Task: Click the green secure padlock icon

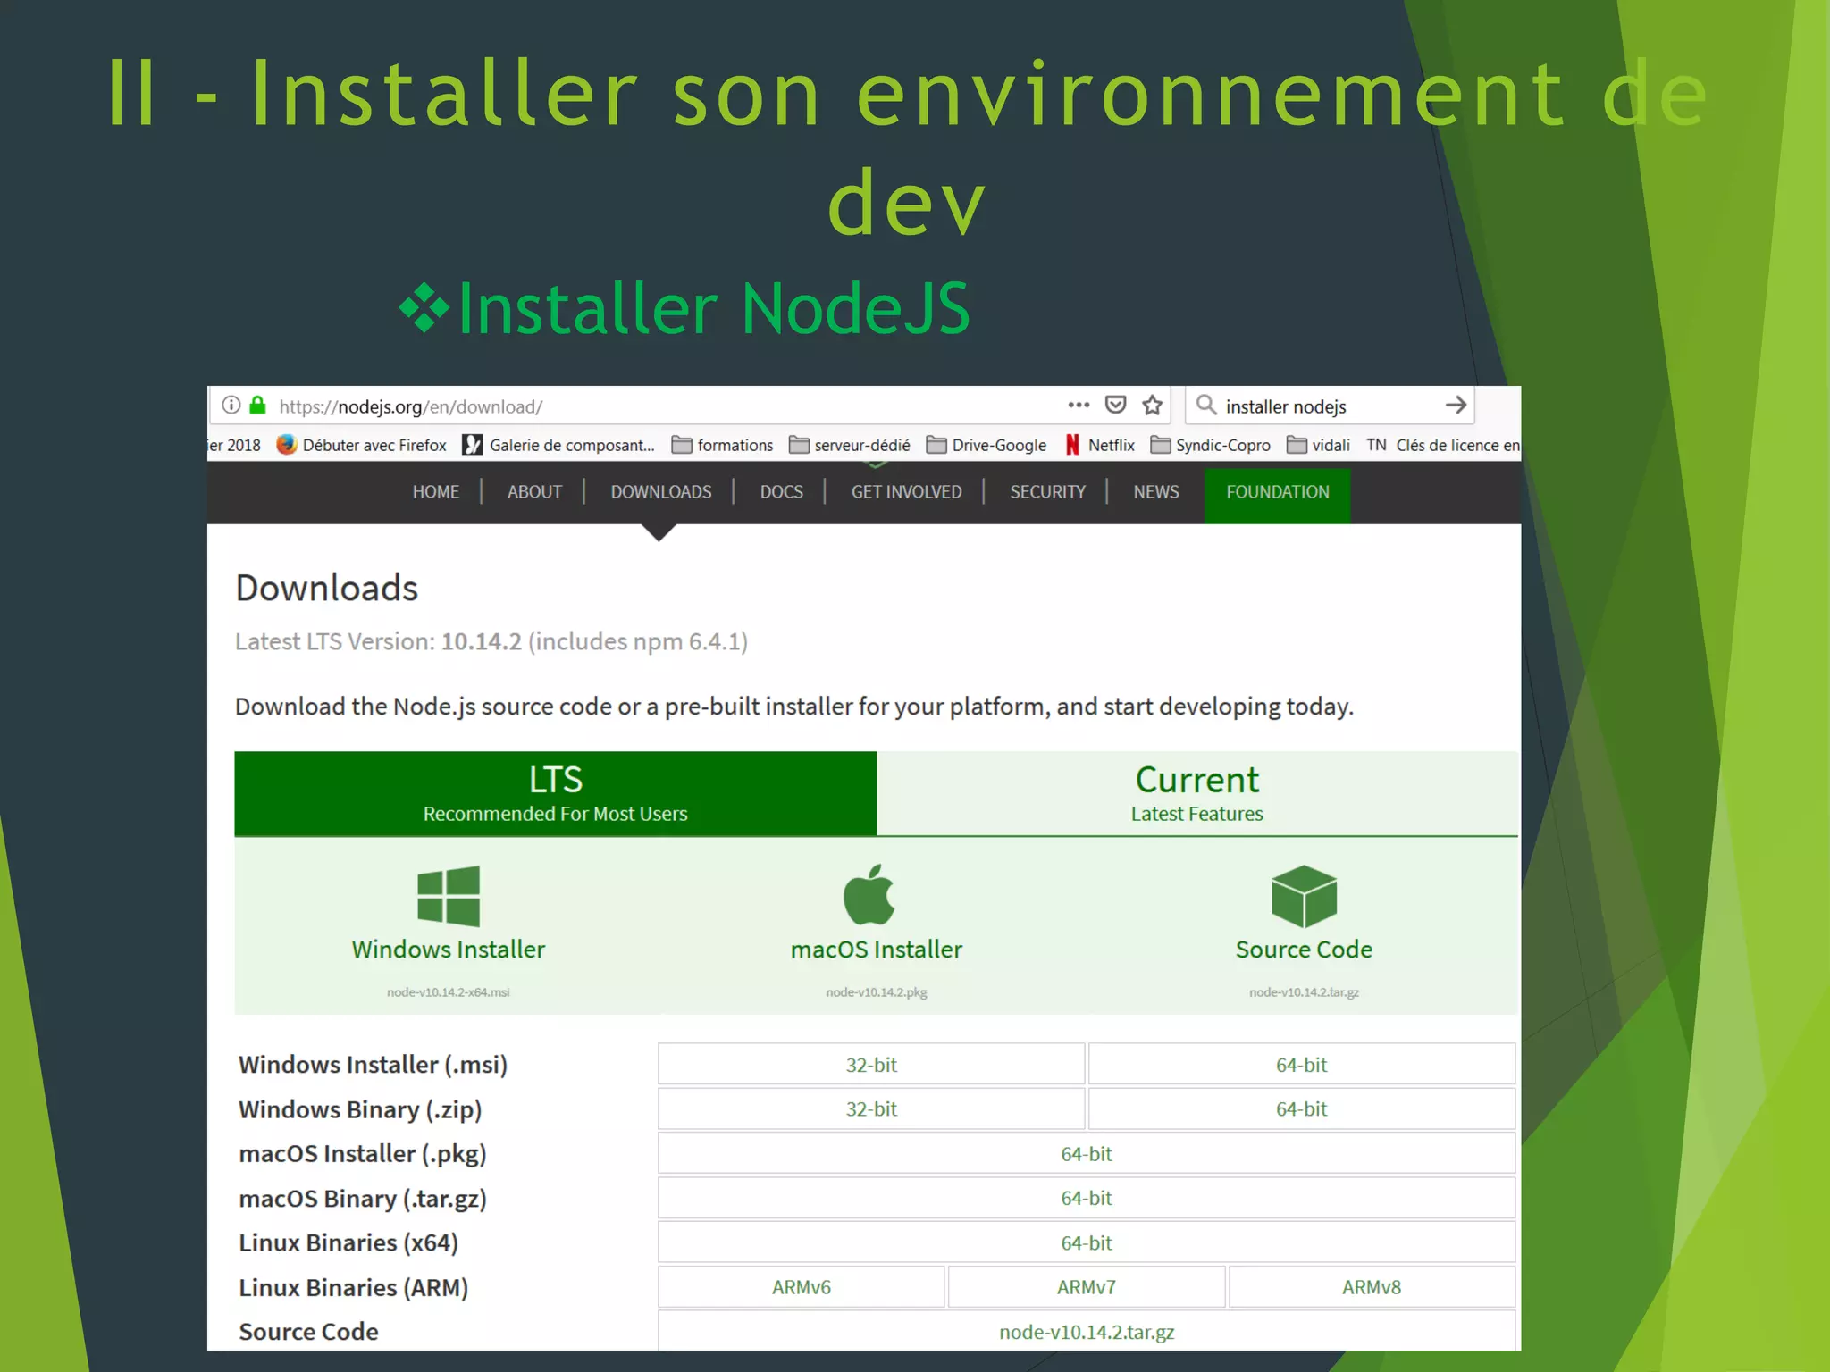Action: pos(258,406)
